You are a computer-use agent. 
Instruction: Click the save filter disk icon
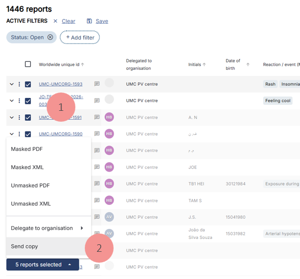pos(89,21)
